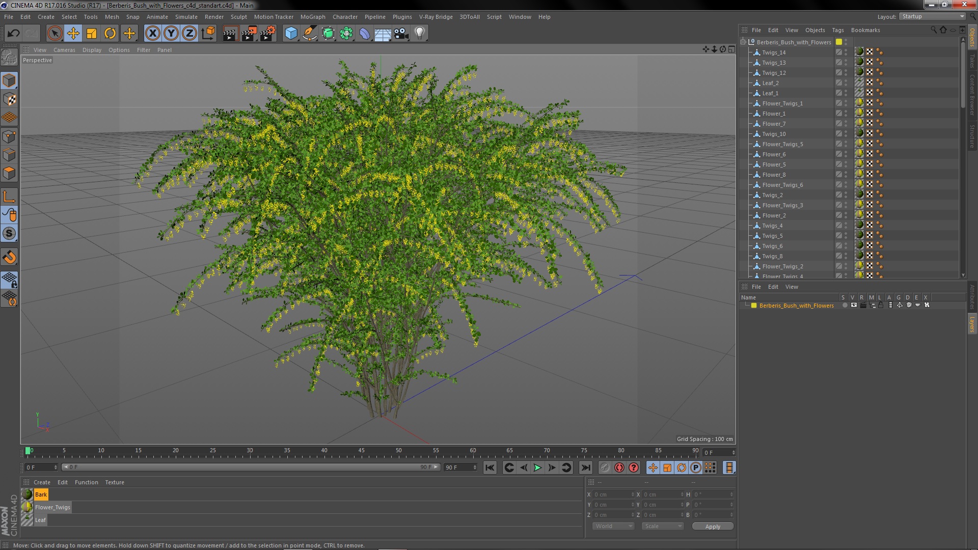The height and width of the screenshot is (550, 978).
Task: Toggle autokeying button
Action: 619,468
